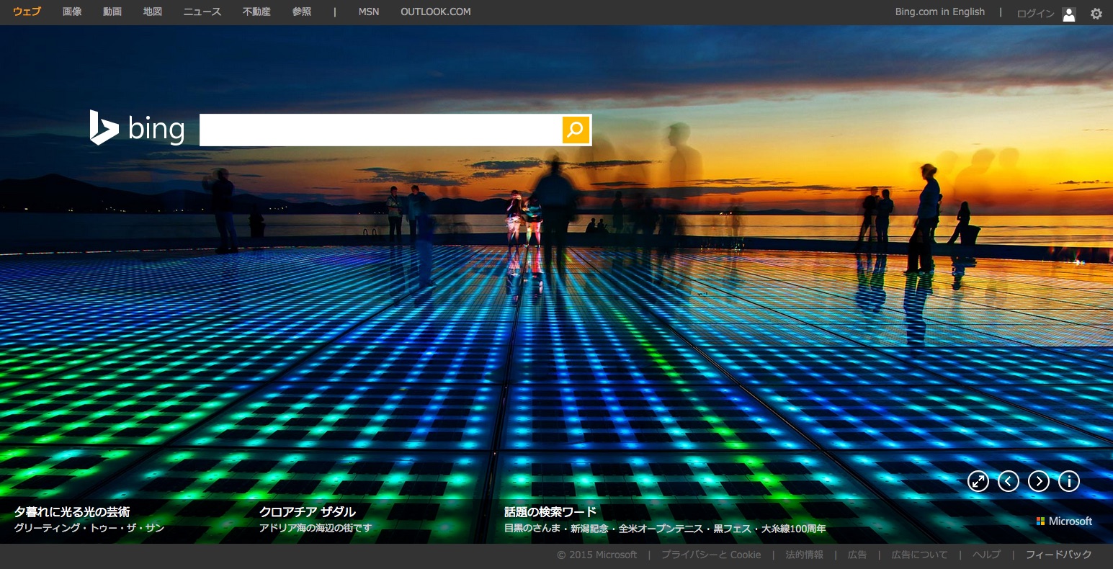This screenshot has height=569, width=1113.
Task: Click the Bing logo
Action: (137, 128)
